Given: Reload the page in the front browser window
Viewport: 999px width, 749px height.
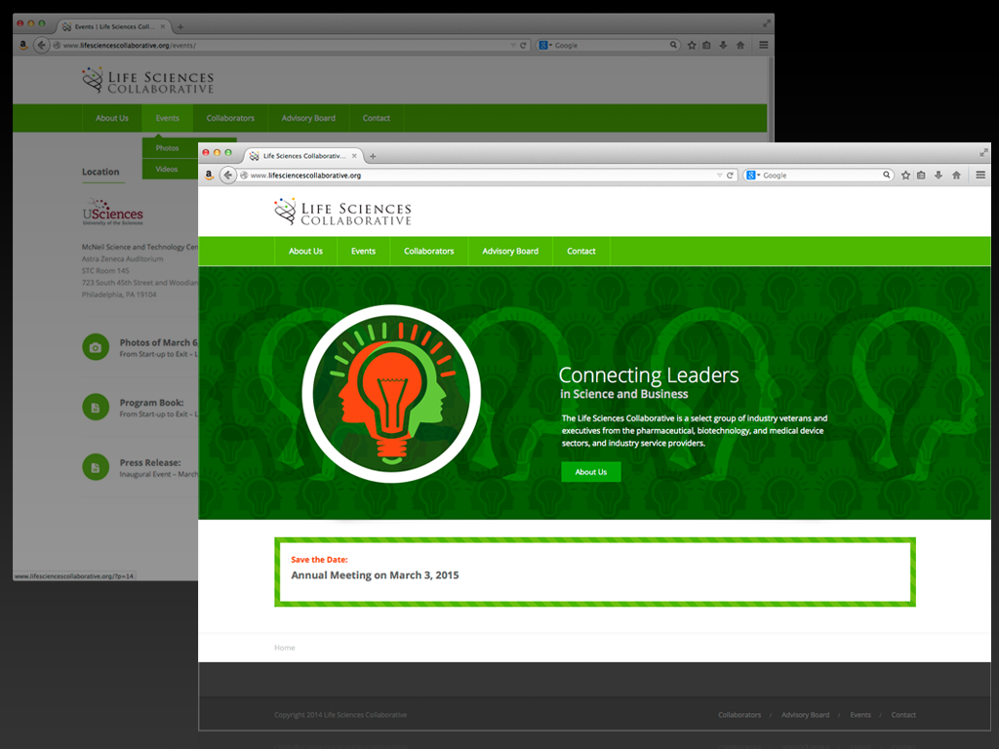Looking at the screenshot, I should (731, 176).
